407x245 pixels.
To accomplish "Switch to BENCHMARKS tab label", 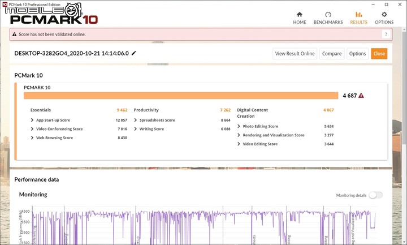I will pos(328,22).
